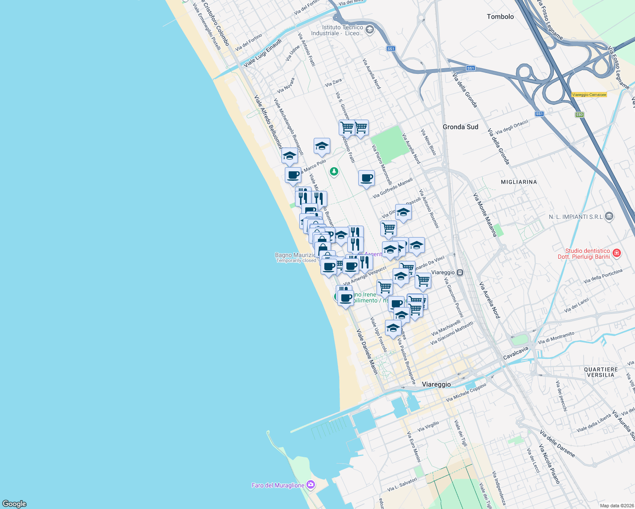Click the Viale Daniele Manin street label
This screenshot has height=509, width=635.
click(x=367, y=352)
